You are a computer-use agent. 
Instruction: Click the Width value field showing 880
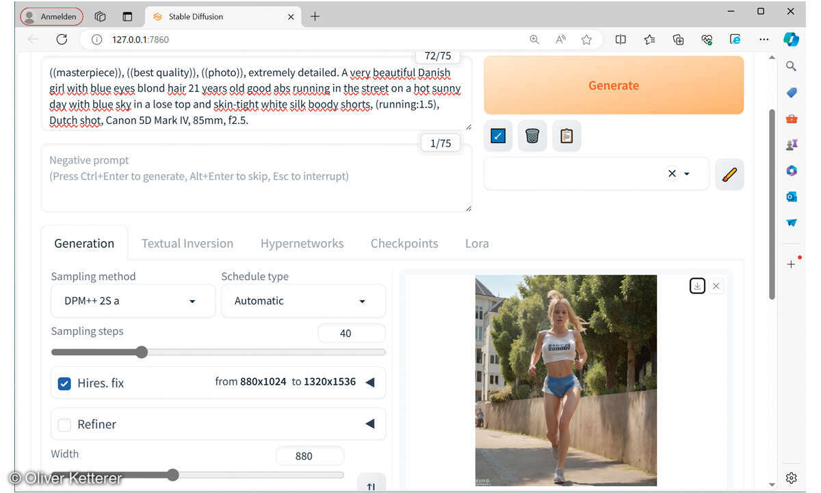tap(310, 456)
